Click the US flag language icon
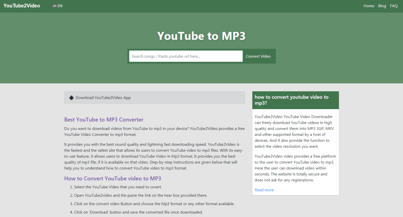The width and height of the screenshot is (403, 217). tap(54, 6)
